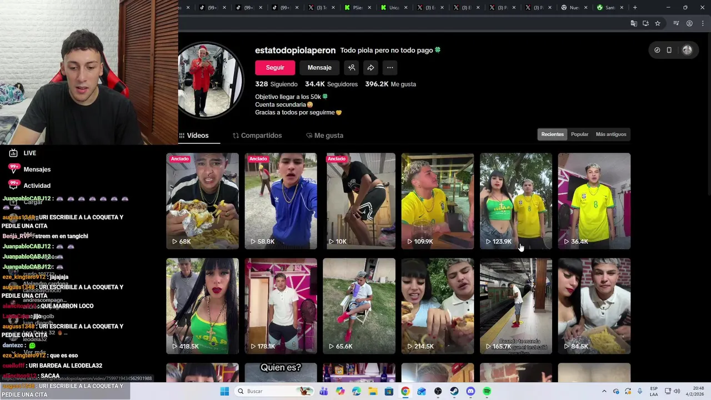The width and height of the screenshot is (711, 400).
Task: Open the video with 109.9K views
Action: [x=437, y=201]
